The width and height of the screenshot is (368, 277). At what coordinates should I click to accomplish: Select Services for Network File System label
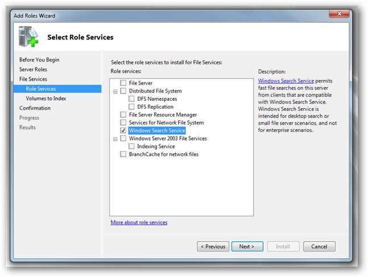167,122
